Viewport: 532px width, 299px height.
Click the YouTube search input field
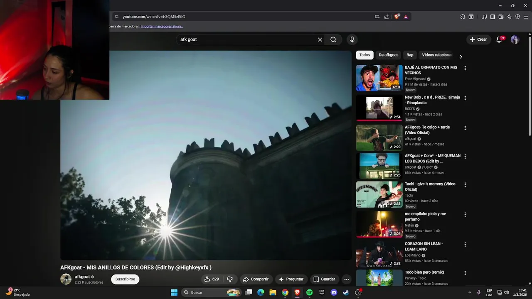(x=247, y=39)
